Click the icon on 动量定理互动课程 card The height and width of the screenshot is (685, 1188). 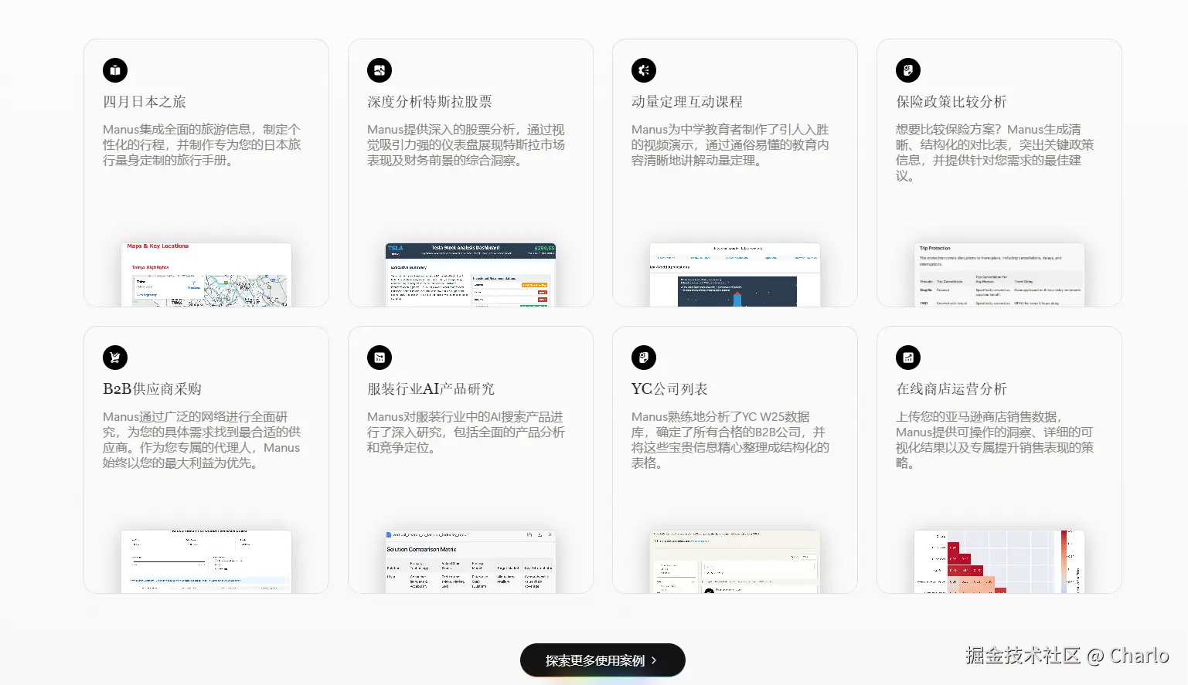[644, 70]
